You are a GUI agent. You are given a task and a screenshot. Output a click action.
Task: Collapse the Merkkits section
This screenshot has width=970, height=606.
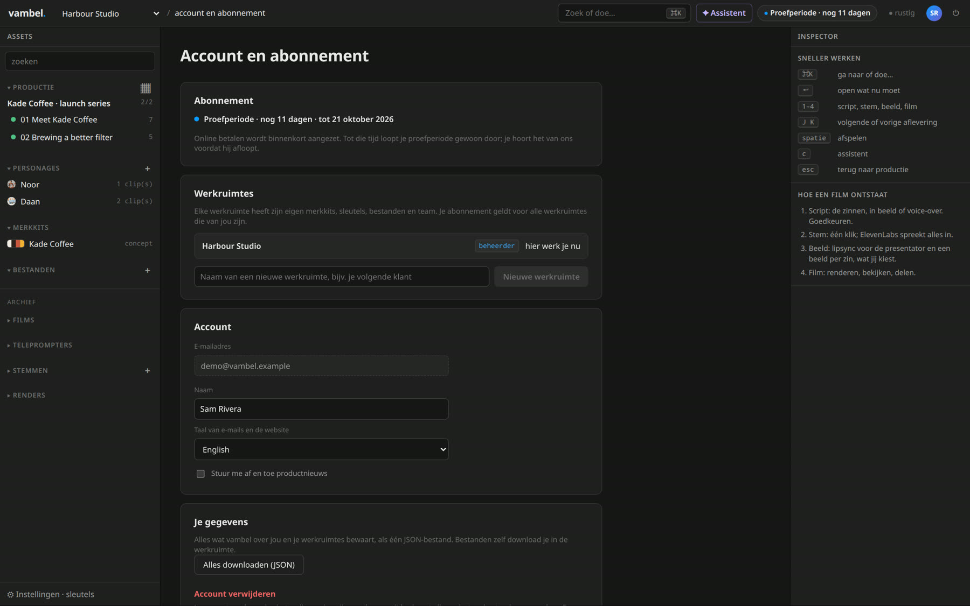click(28, 227)
